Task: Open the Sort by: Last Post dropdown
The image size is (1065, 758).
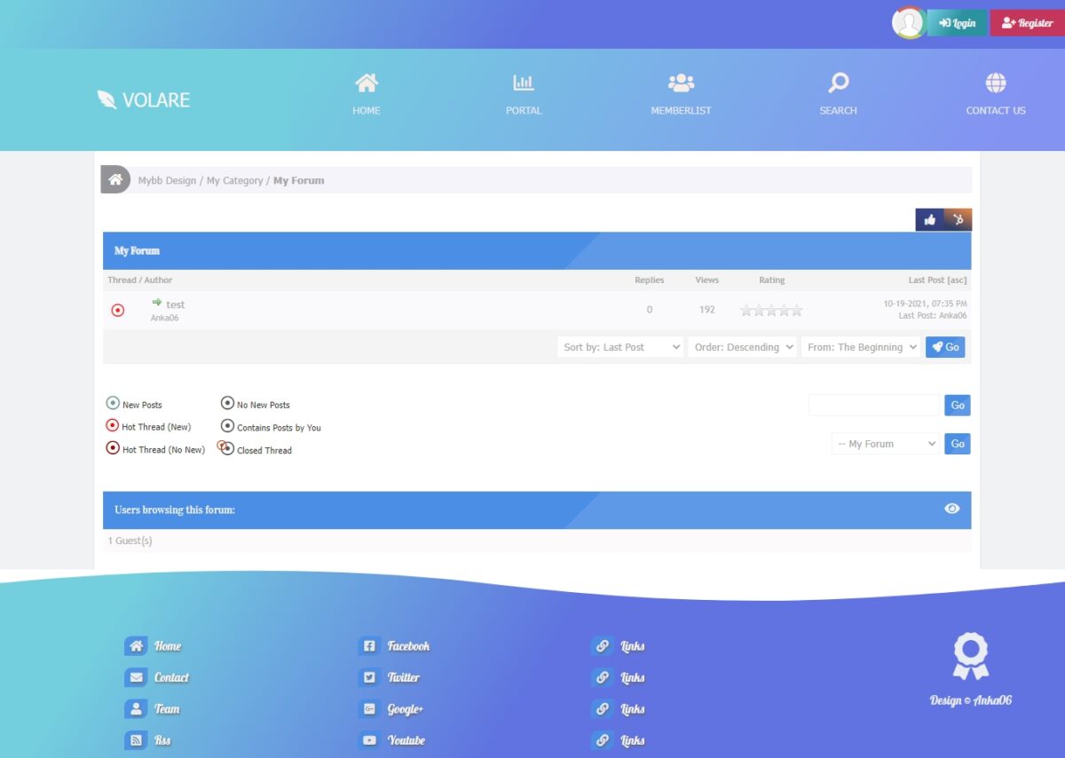Action: point(619,347)
